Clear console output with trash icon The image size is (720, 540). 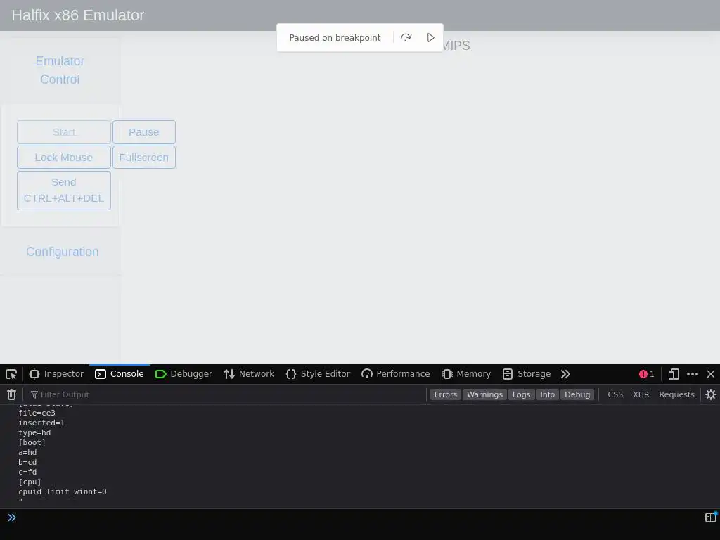(11, 394)
